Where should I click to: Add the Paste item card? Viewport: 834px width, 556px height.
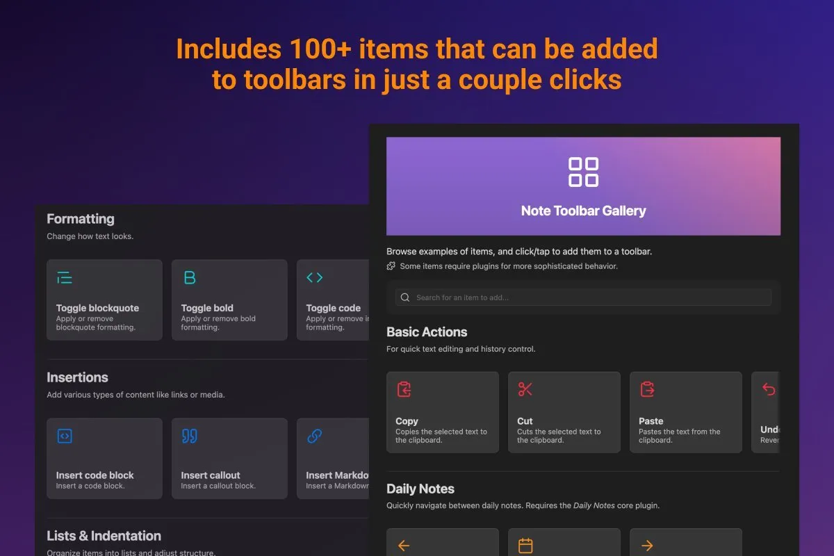(686, 412)
